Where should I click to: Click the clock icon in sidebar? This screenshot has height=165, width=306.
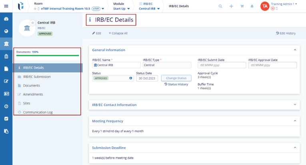(x=6, y=106)
